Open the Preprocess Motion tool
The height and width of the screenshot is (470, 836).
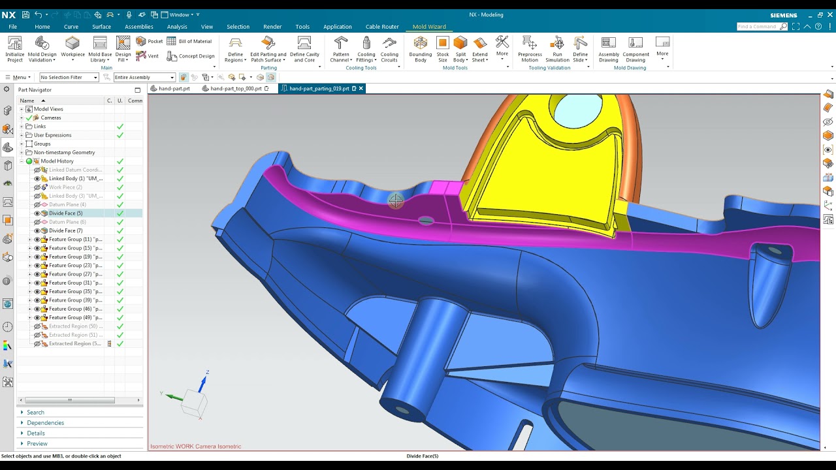click(530, 49)
